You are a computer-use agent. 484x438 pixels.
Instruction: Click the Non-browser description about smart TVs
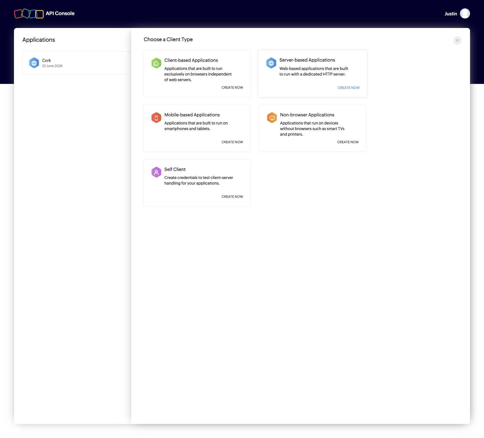point(312,129)
